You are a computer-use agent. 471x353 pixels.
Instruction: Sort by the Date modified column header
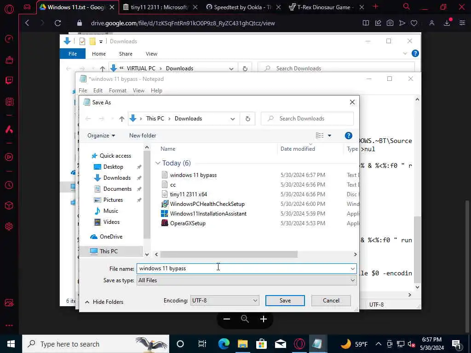(298, 149)
